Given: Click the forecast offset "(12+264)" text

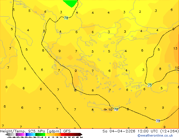Looking at the screenshot, I should [169, 131].
